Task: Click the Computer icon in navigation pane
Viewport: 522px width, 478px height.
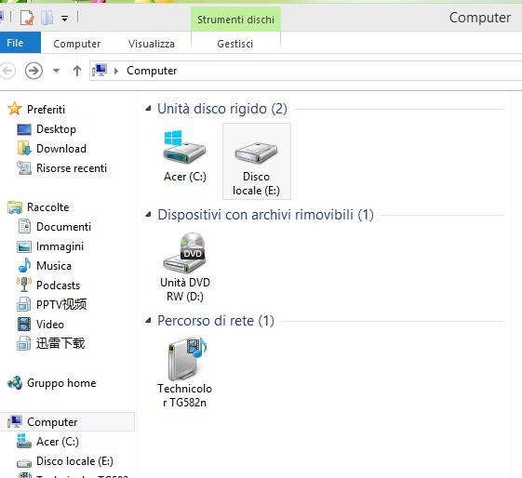Action: click(15, 422)
